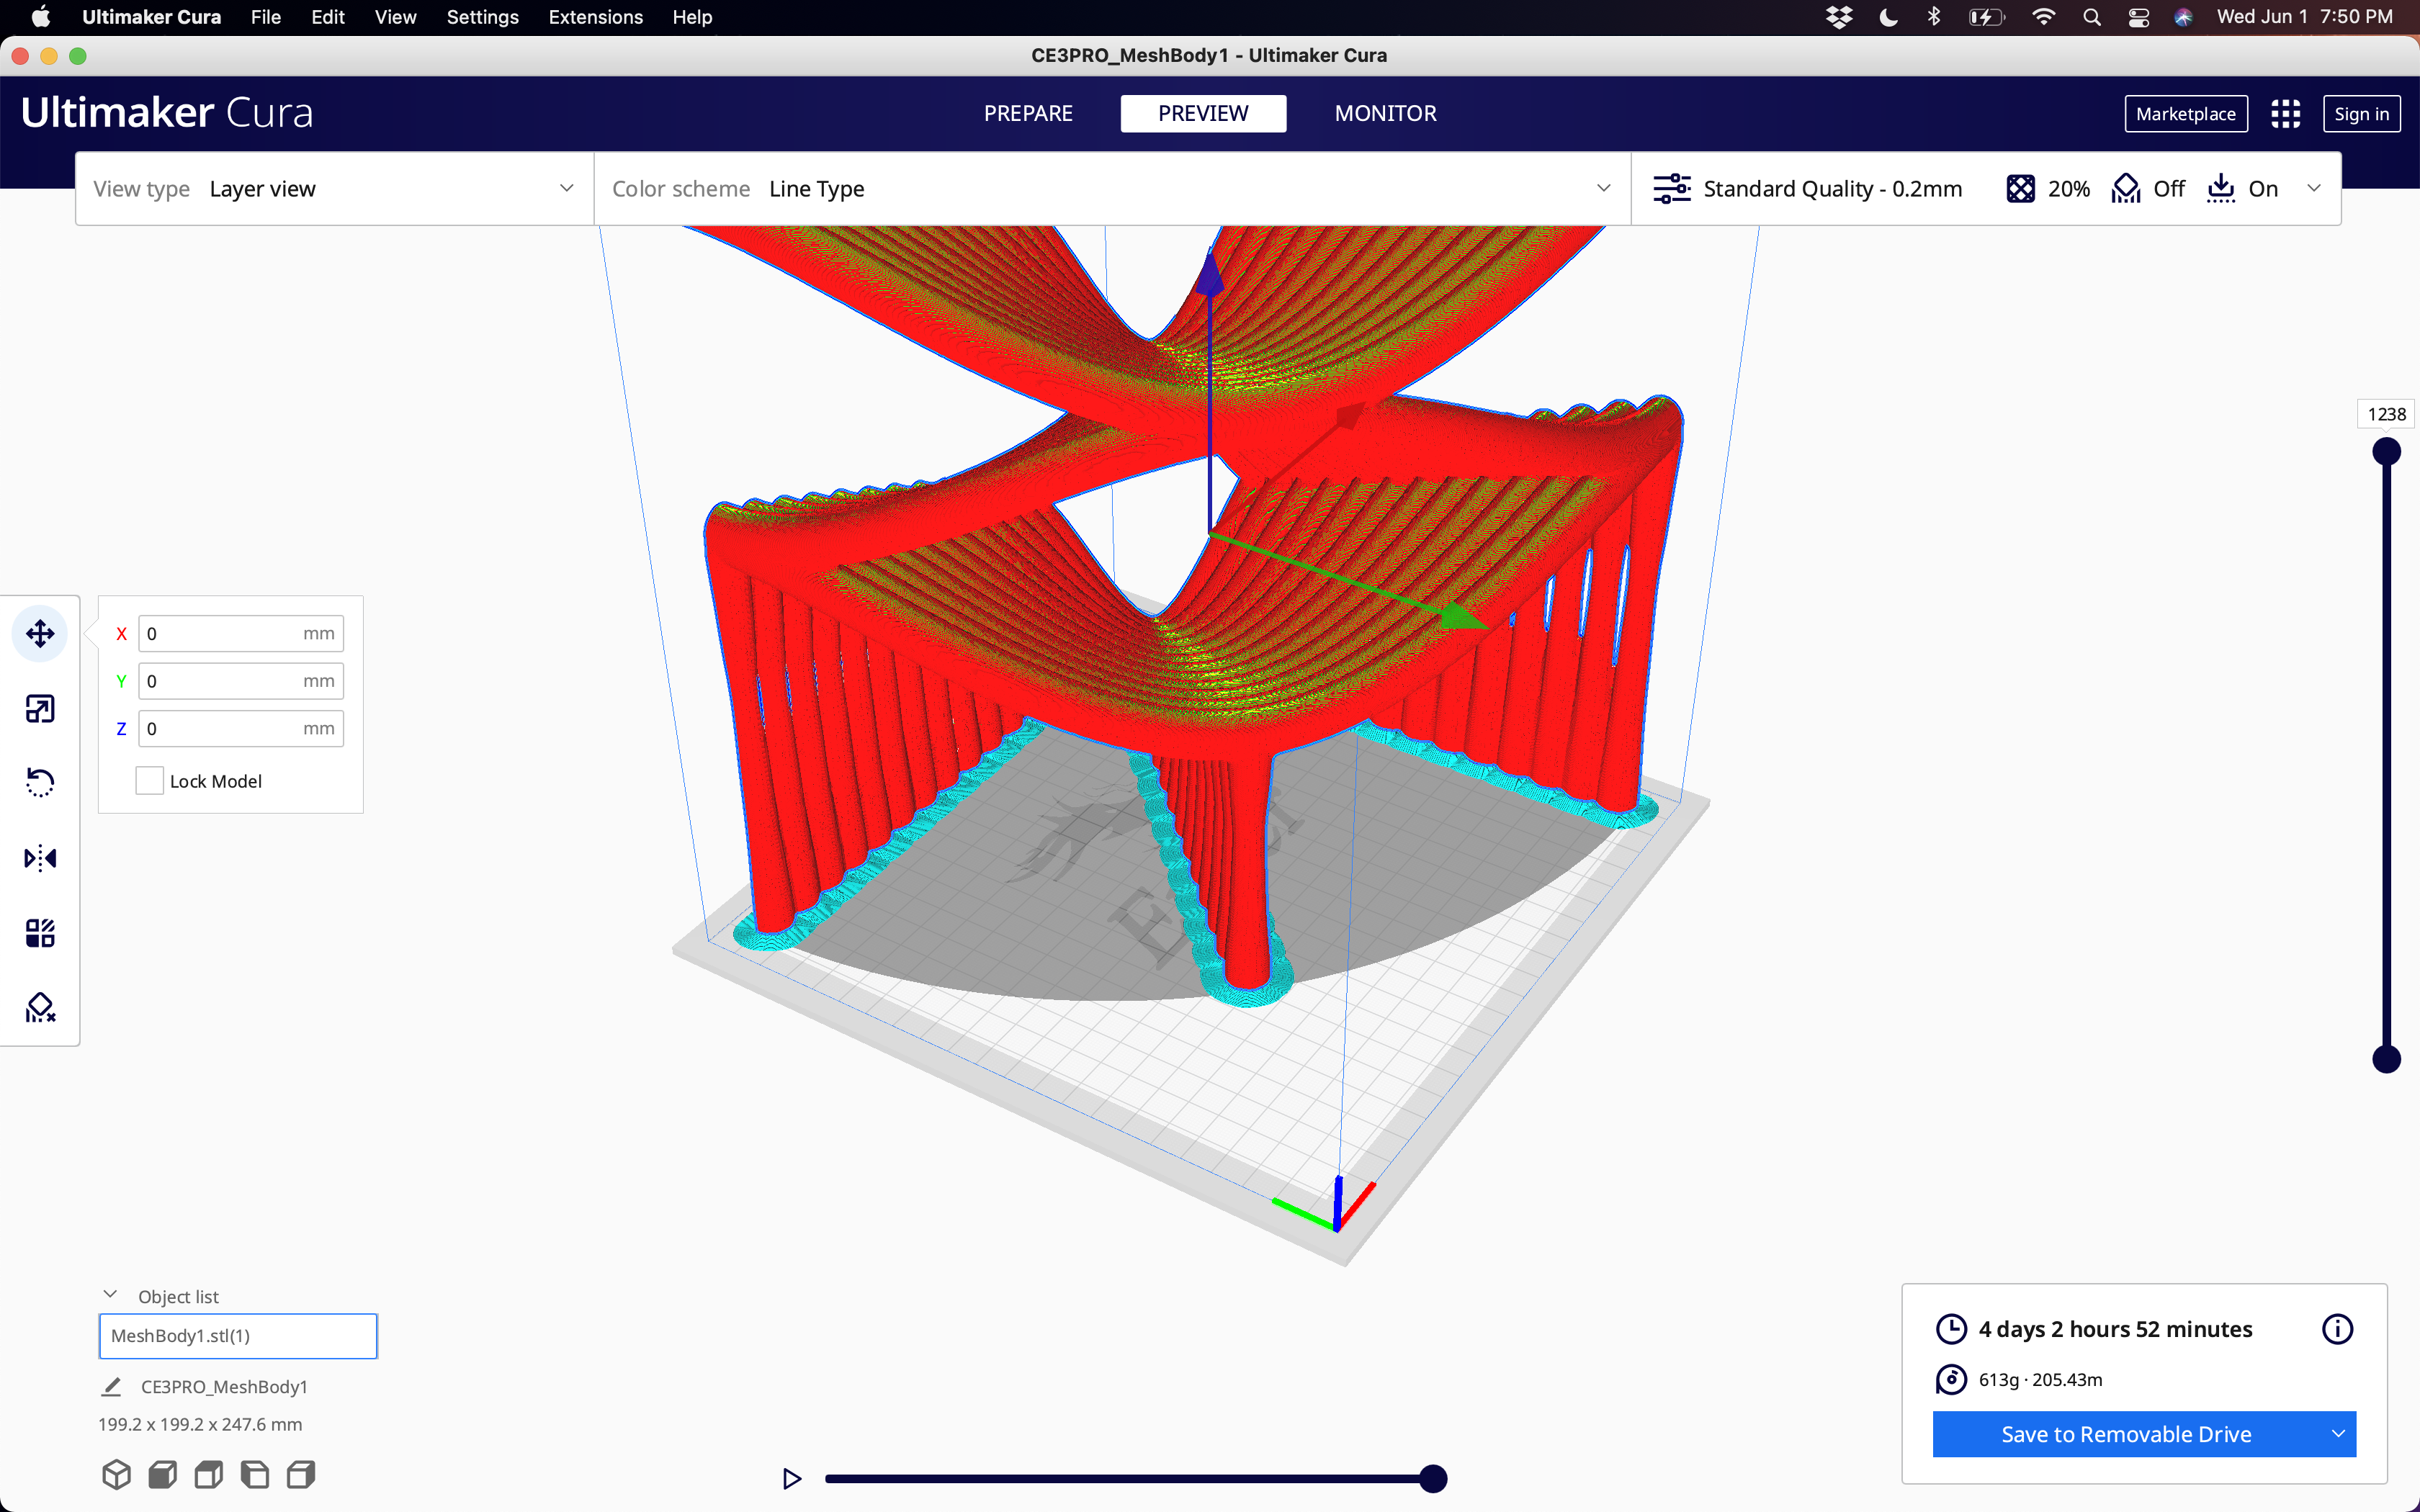This screenshot has width=2420, height=1512.
Task: Select the Mirror tool icon
Action: [x=40, y=858]
